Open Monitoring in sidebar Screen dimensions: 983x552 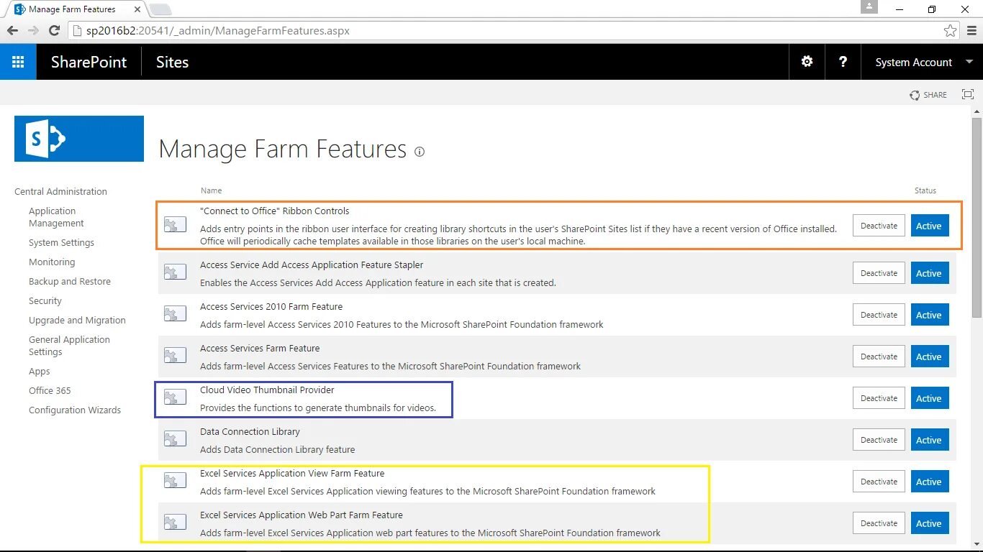pos(52,262)
